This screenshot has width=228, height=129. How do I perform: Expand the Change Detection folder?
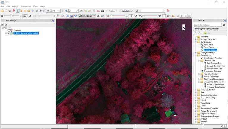click(x=196, y=52)
